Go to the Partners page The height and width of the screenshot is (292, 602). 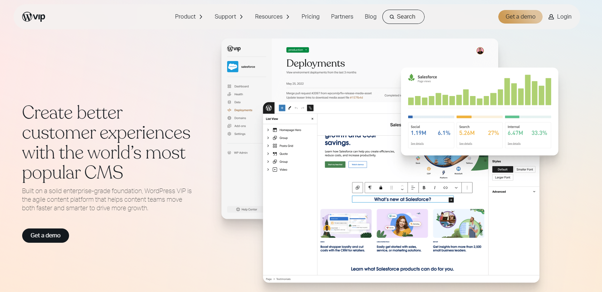click(x=342, y=17)
